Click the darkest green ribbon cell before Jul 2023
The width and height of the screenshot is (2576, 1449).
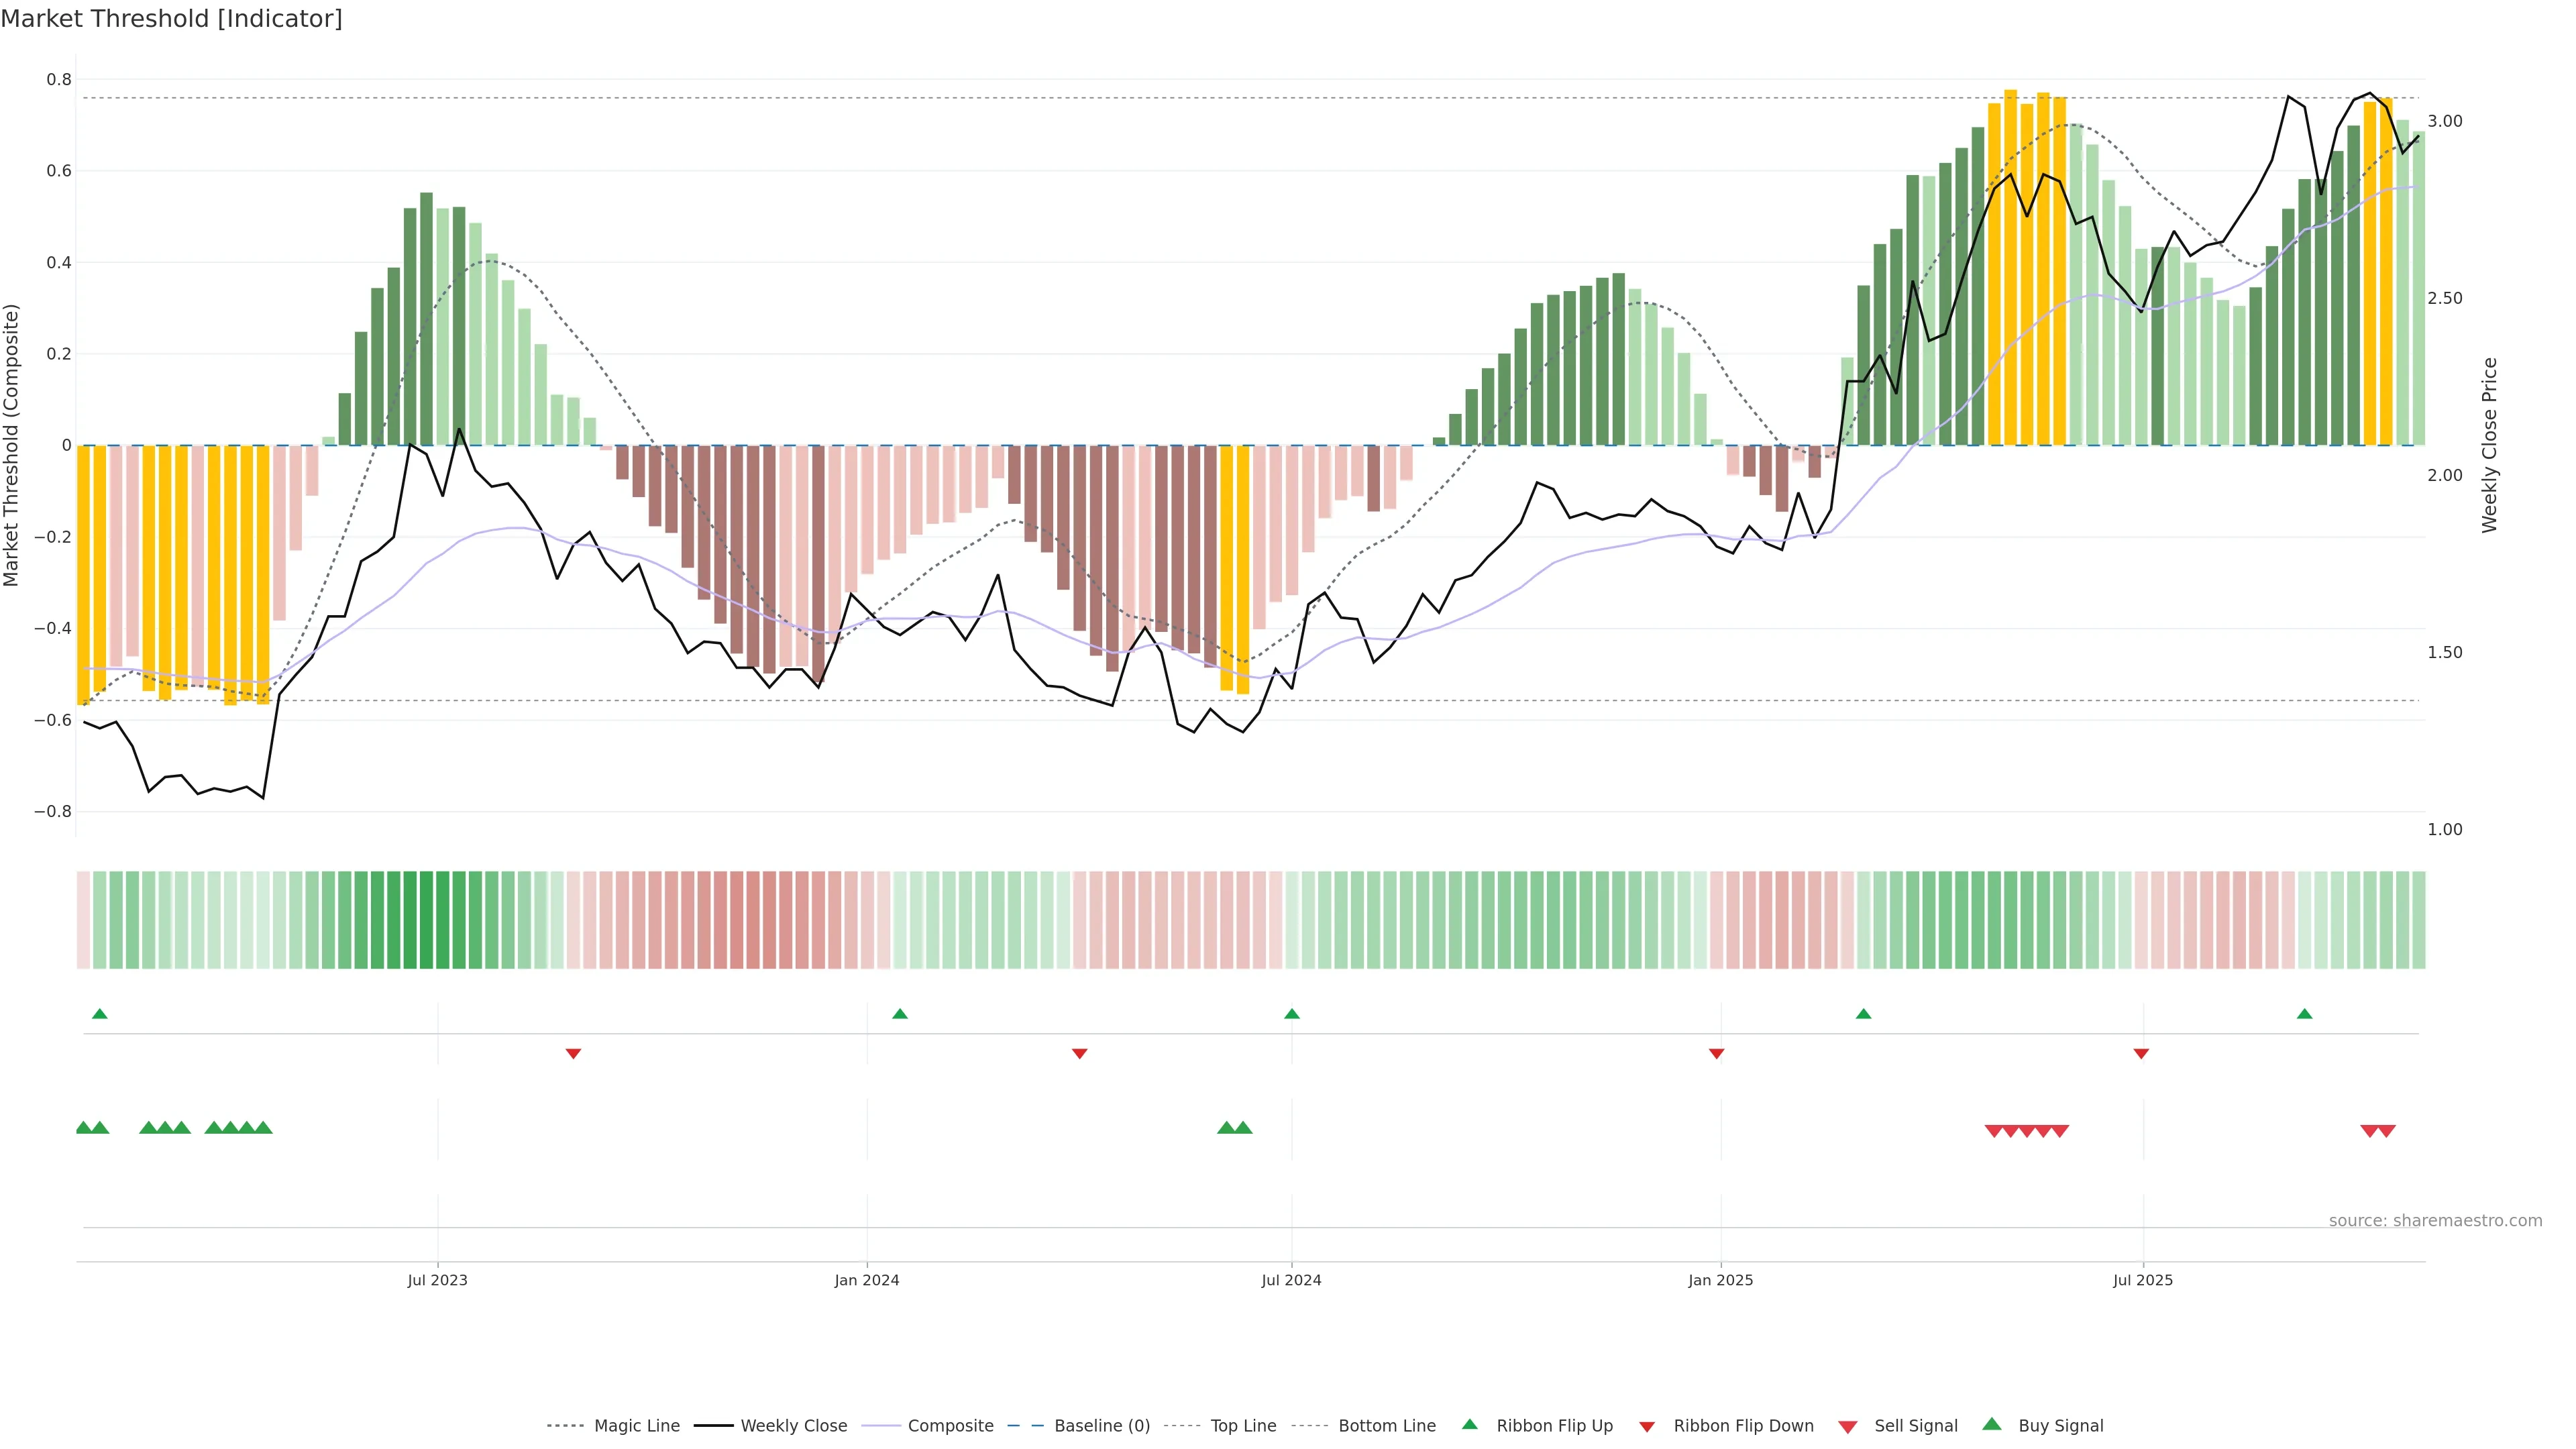426,920
